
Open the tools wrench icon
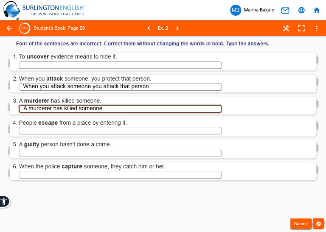(286, 28)
